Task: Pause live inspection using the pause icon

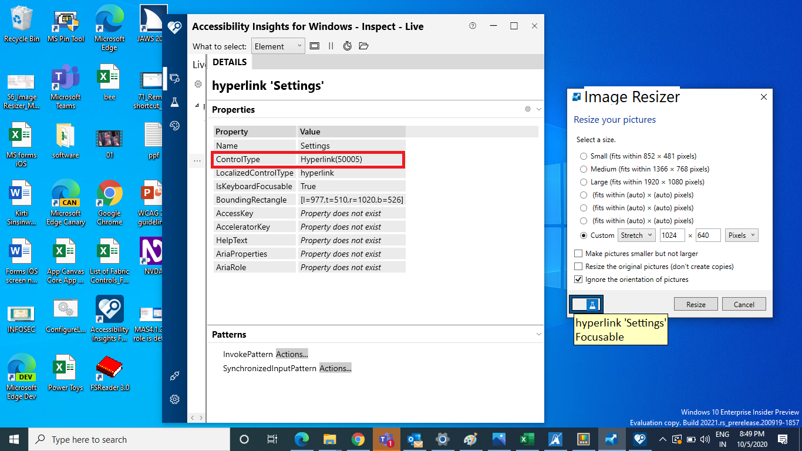Action: 331,46
